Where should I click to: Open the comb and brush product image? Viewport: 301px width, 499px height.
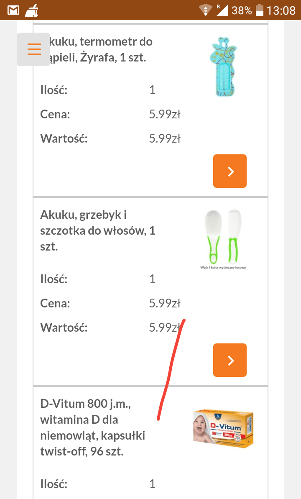(x=223, y=238)
